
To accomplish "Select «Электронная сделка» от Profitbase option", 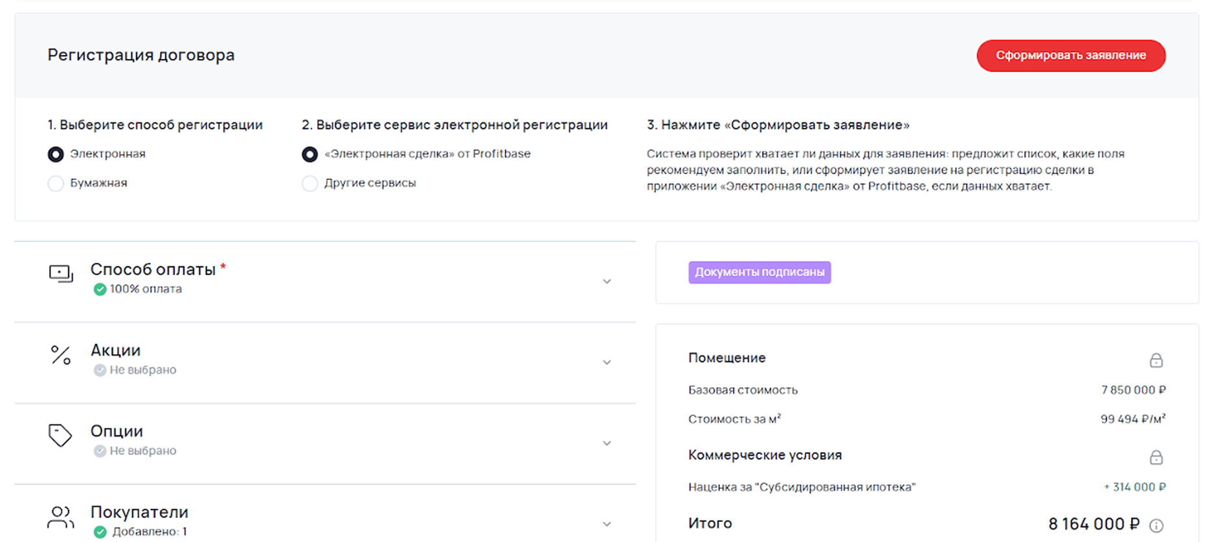I will click(310, 154).
